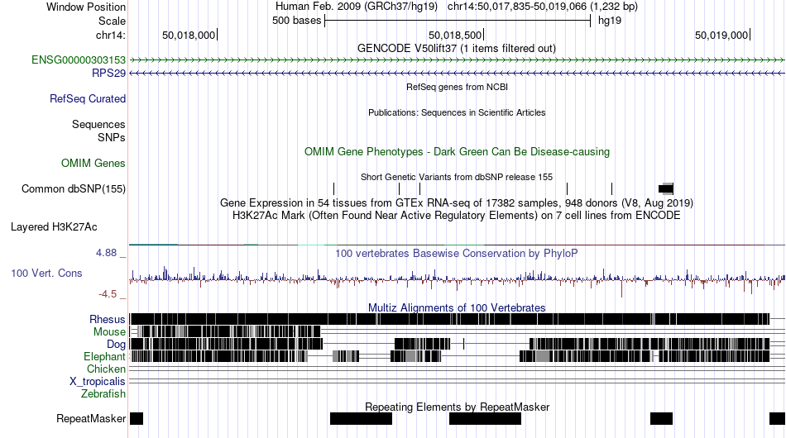786x438 pixels.
Task: Click the SNPs track label
Action: pyautogui.click(x=112, y=138)
